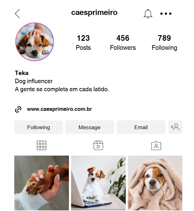Open the dog with laptop photo
Screen dimensions: 194x211
tap(98, 183)
